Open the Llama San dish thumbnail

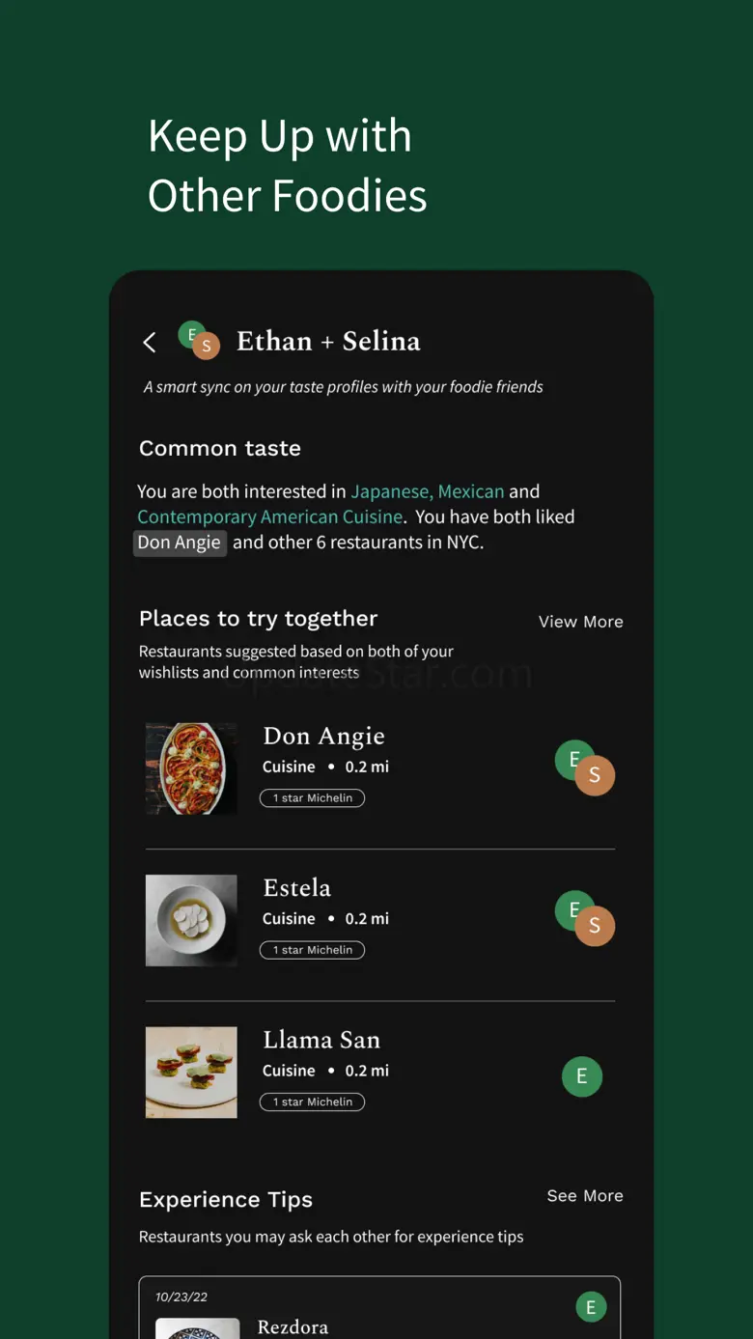(191, 1073)
